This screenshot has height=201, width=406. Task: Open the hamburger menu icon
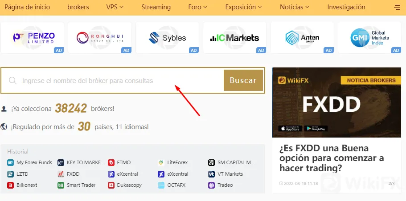(397, 7)
